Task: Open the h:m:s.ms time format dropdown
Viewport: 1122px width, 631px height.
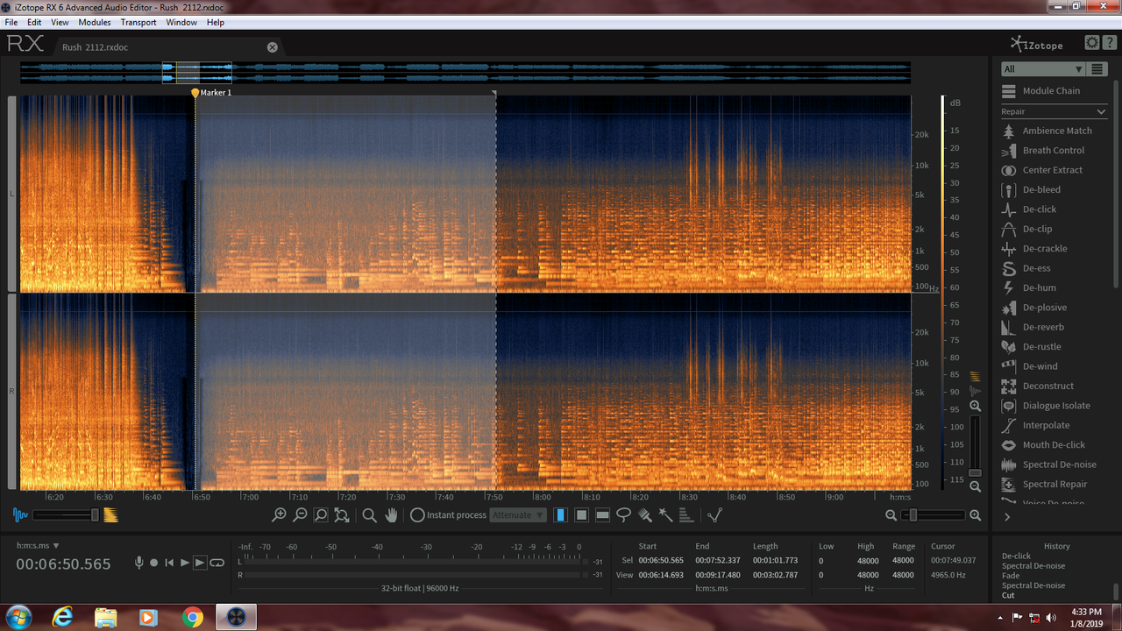Action: pos(38,545)
